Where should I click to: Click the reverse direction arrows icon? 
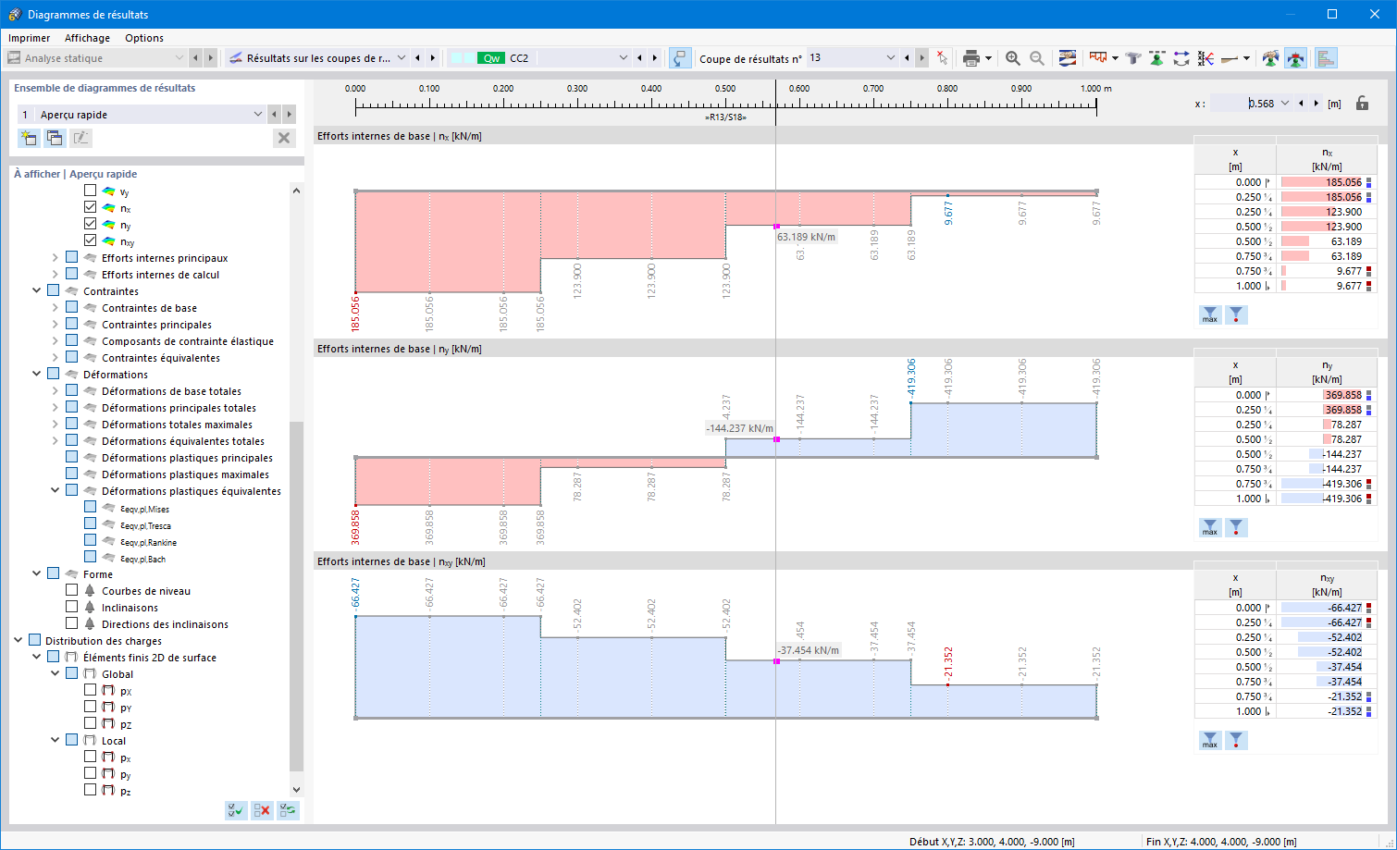pos(1181,58)
